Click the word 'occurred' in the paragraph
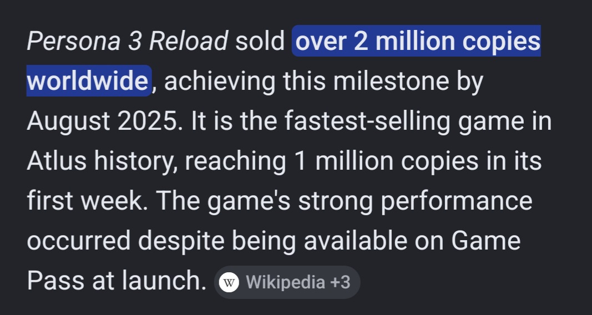The height and width of the screenshot is (315, 592). [x=79, y=241]
